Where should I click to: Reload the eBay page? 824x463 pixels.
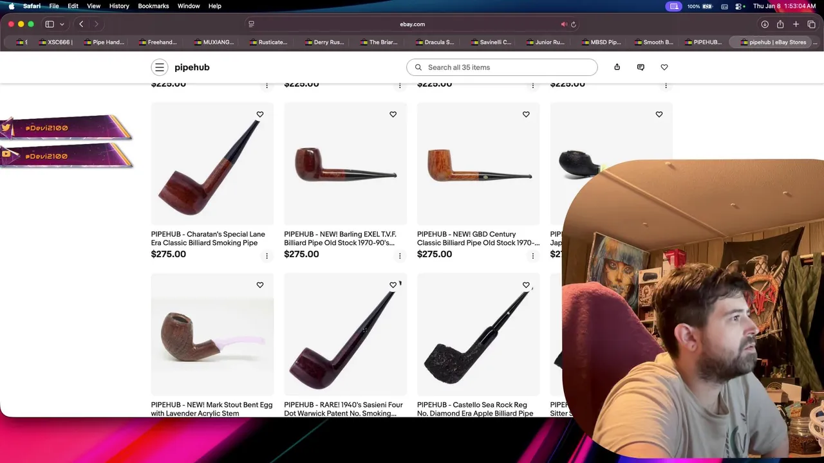click(x=574, y=24)
